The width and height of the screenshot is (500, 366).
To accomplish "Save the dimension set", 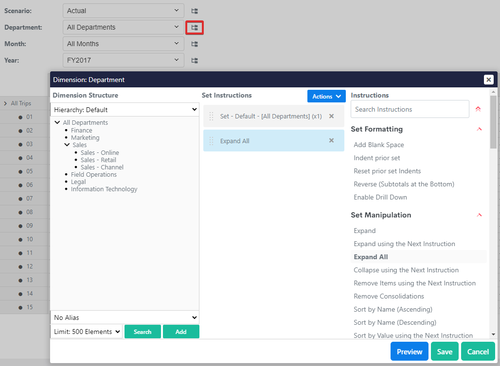I will (x=445, y=351).
